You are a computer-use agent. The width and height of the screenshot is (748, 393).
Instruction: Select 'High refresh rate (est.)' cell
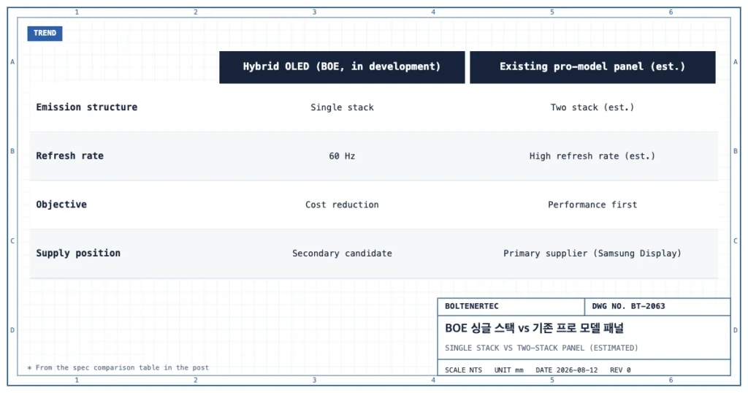point(592,156)
